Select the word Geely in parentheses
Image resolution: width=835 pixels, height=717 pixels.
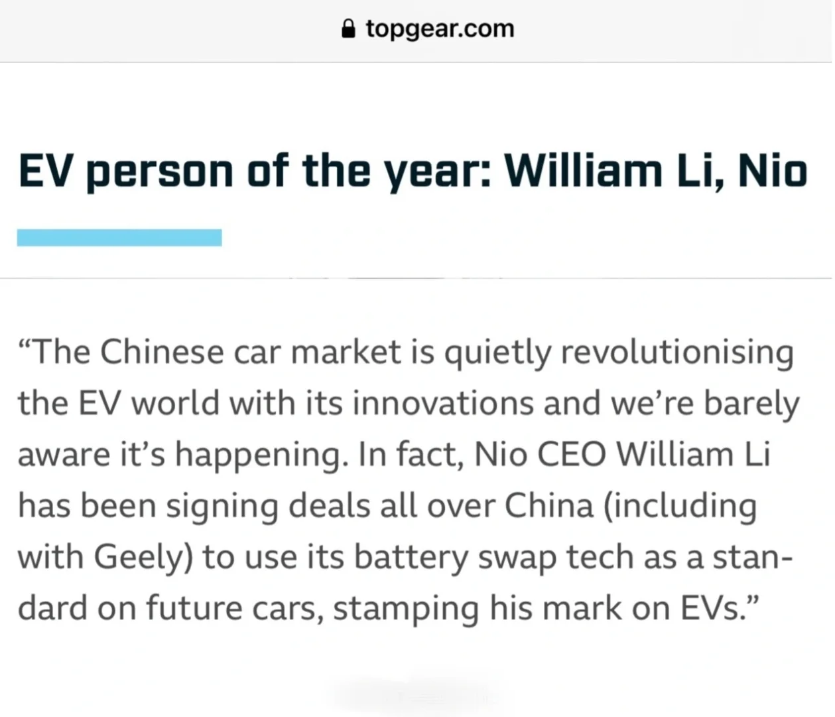[x=137, y=558]
